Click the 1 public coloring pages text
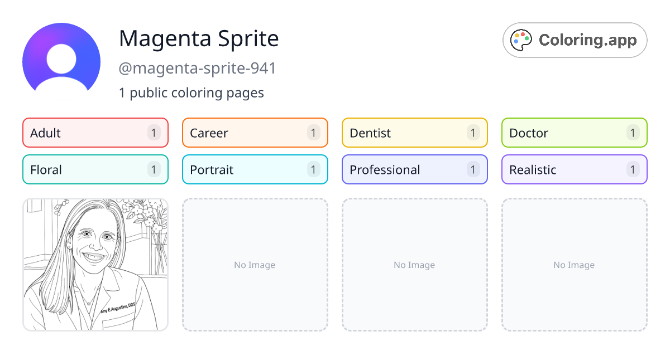This screenshot has height=351, width=670. point(192,92)
